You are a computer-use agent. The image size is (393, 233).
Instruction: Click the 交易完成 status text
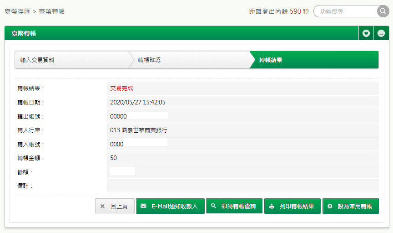[121, 88]
